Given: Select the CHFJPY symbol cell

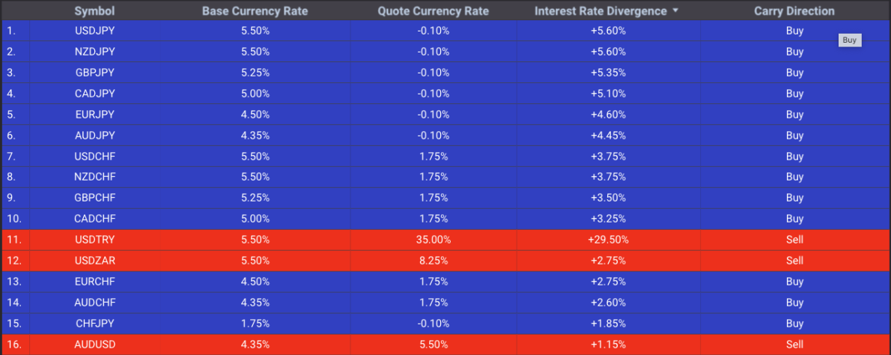Looking at the screenshot, I should point(95,324).
